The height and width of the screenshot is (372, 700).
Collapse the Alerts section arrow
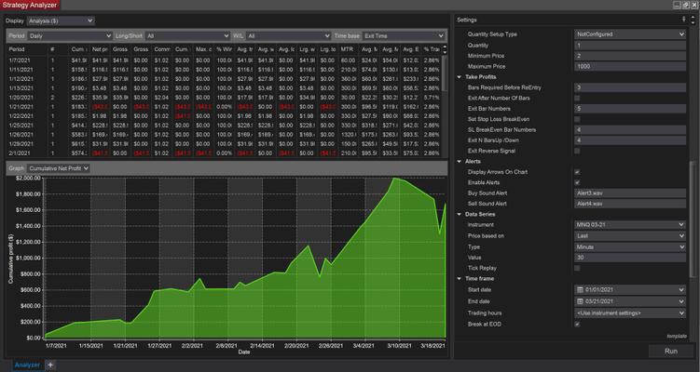click(x=460, y=160)
